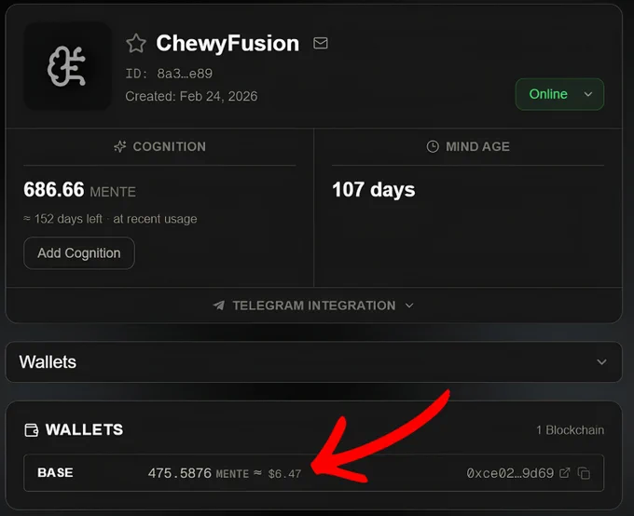Click the Cognition sparkle icon
The width and height of the screenshot is (634, 516).
click(120, 146)
